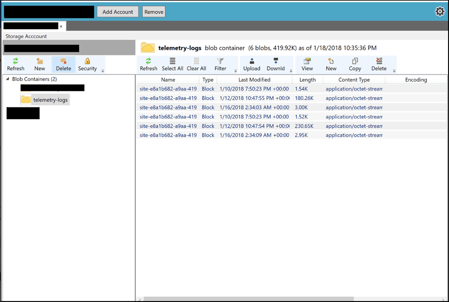Screen dimensions: 449x302
Task: Click the Add Account button
Action: coord(118,12)
